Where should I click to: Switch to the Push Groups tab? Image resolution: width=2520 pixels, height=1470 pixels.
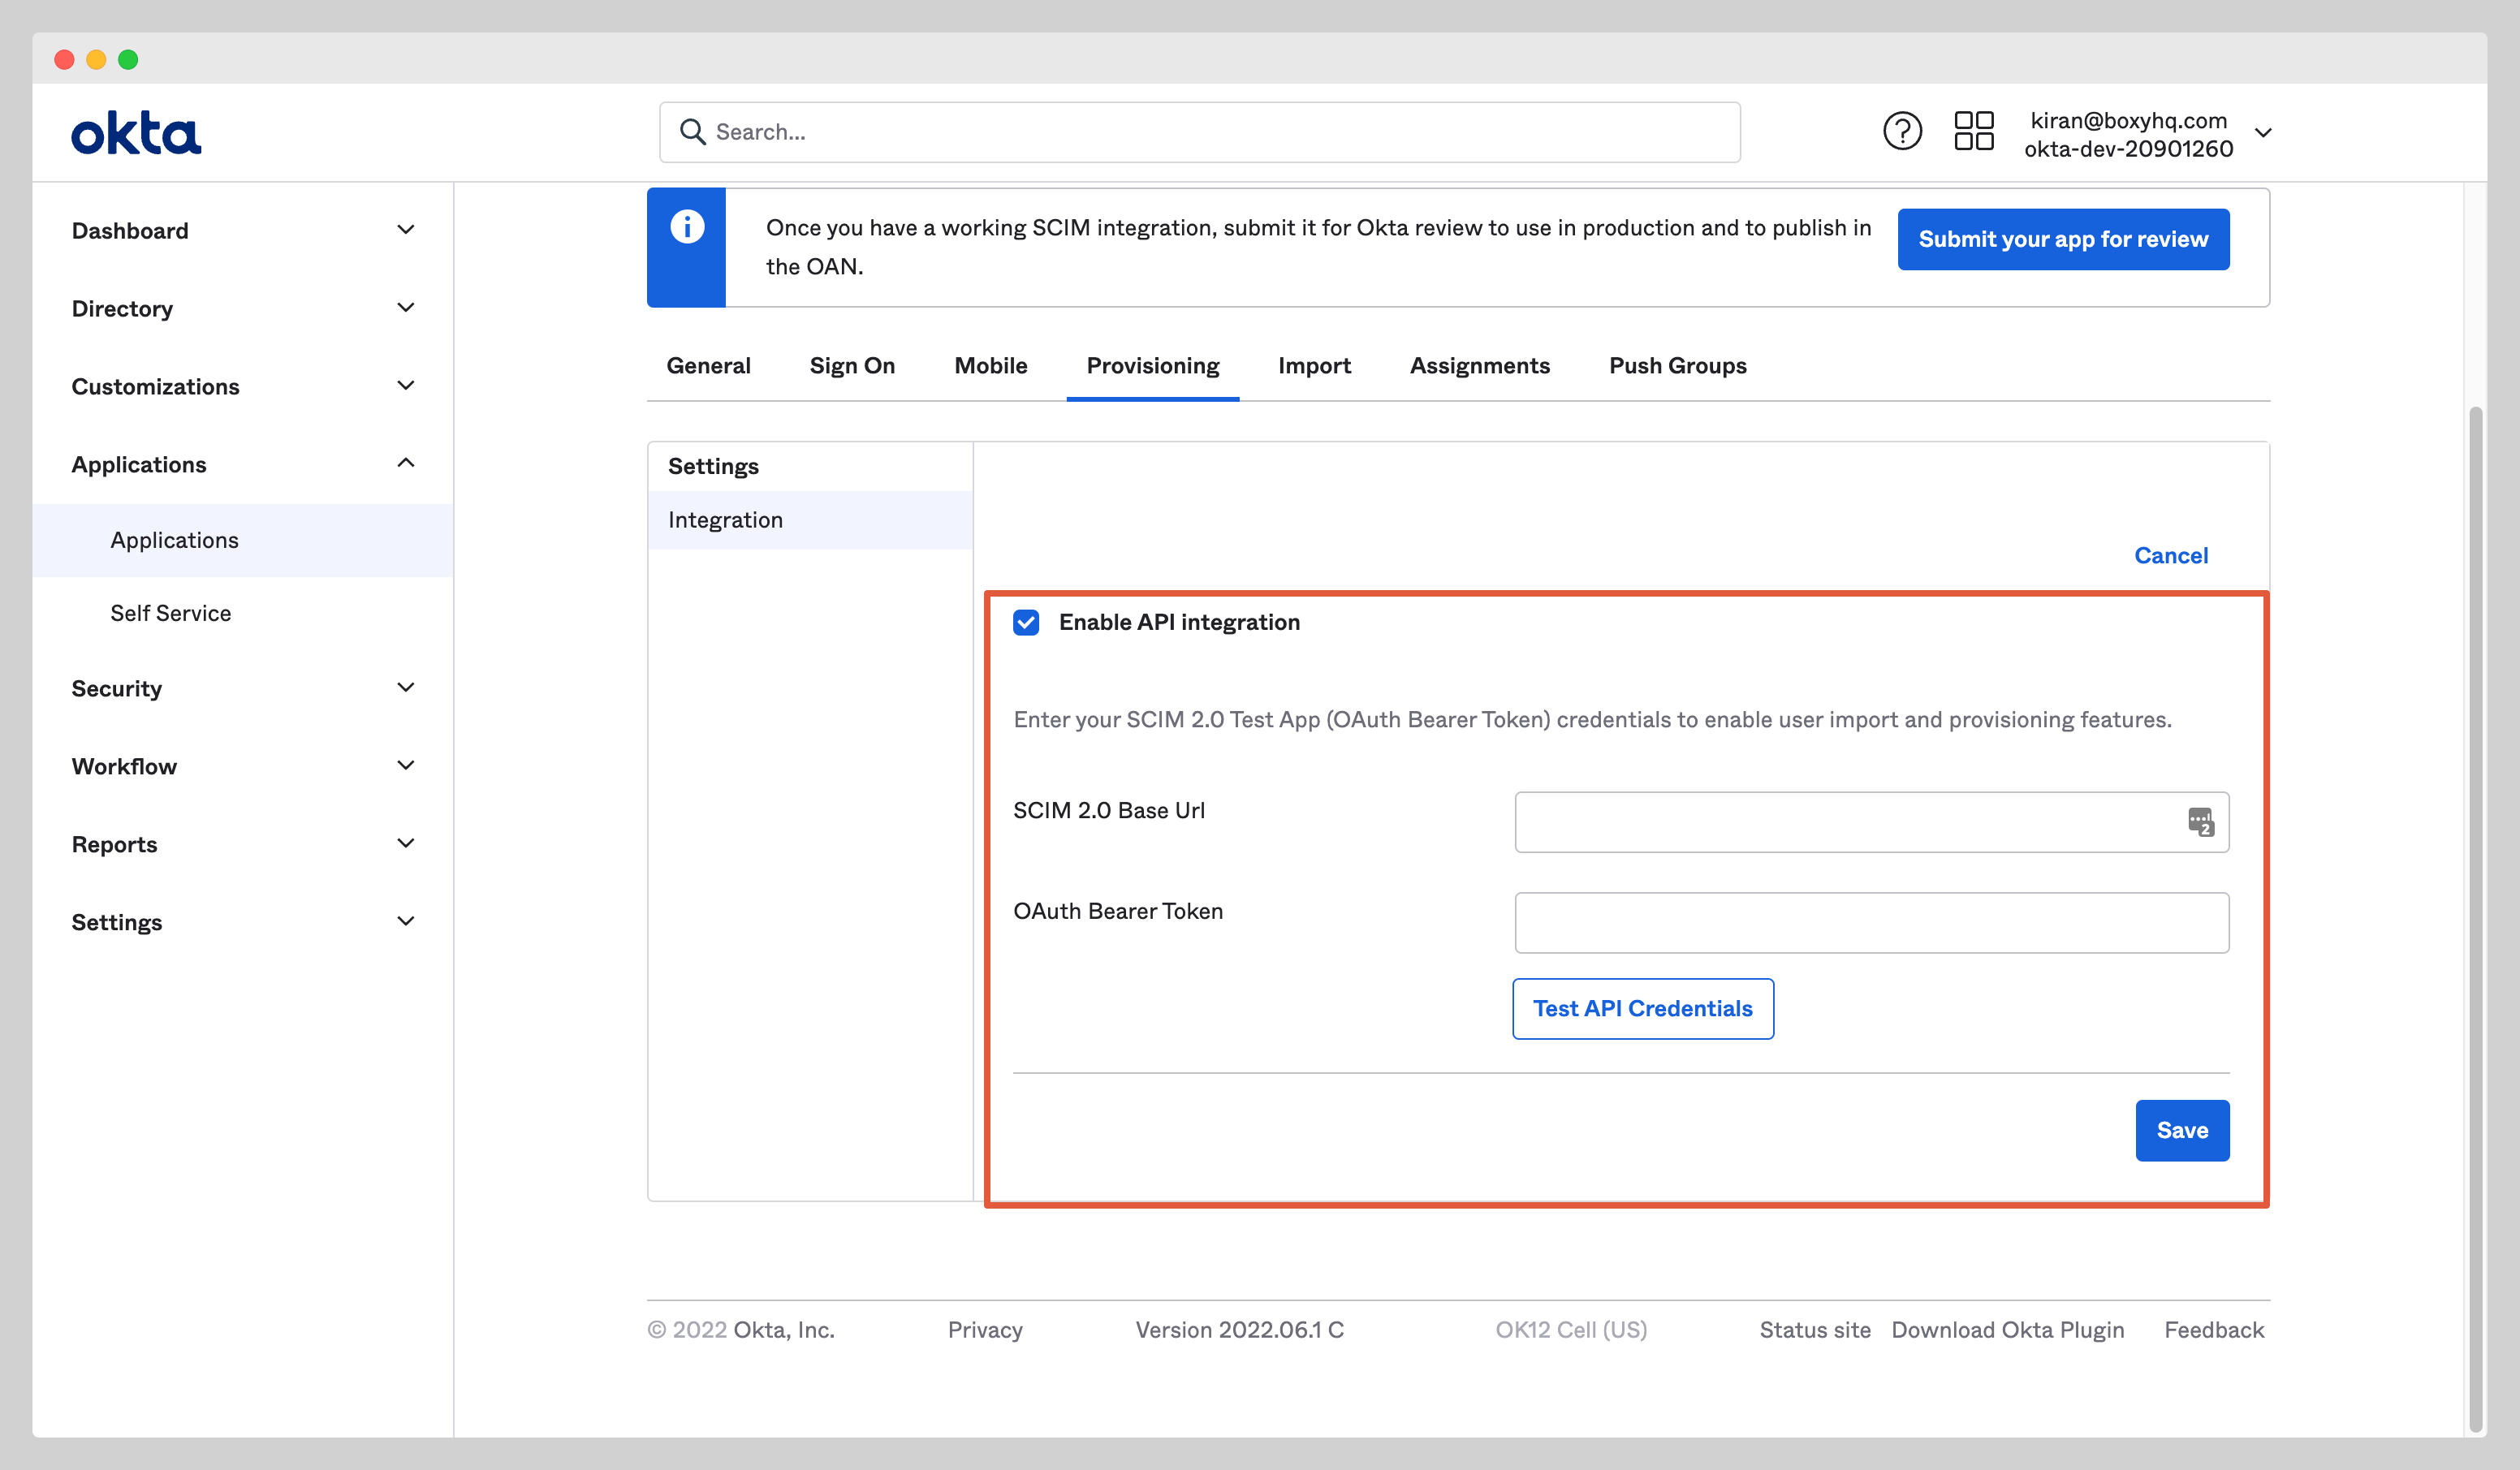[x=1677, y=365]
